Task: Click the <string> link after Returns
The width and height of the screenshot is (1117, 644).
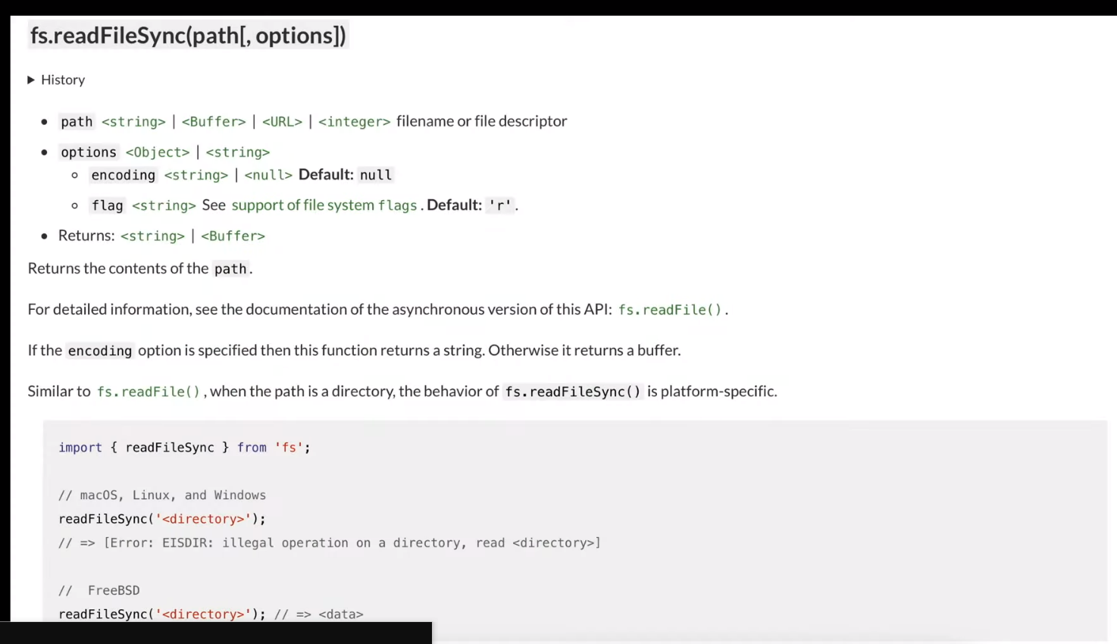Action: coord(152,236)
